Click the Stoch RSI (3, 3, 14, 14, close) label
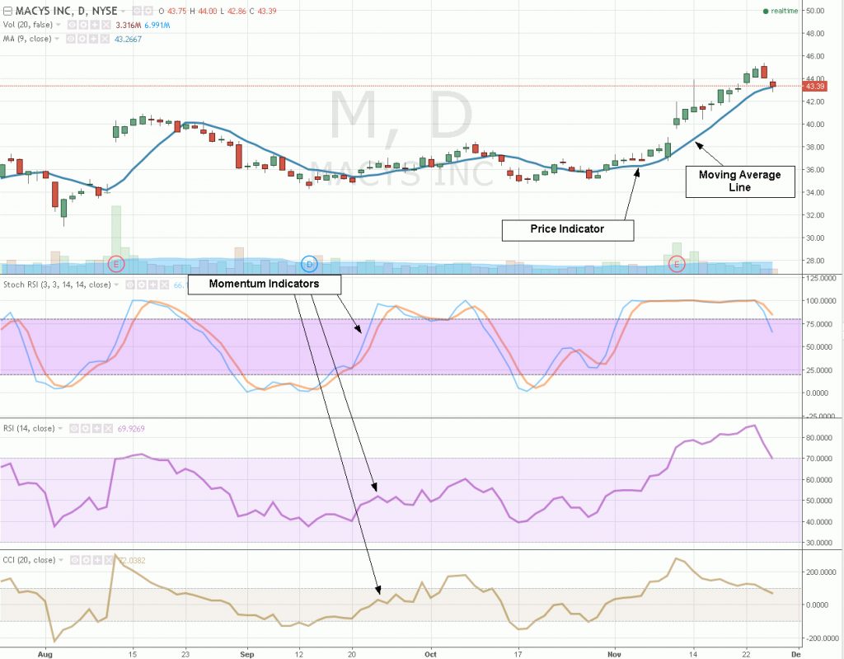This screenshot has height=659, width=844. [57, 285]
